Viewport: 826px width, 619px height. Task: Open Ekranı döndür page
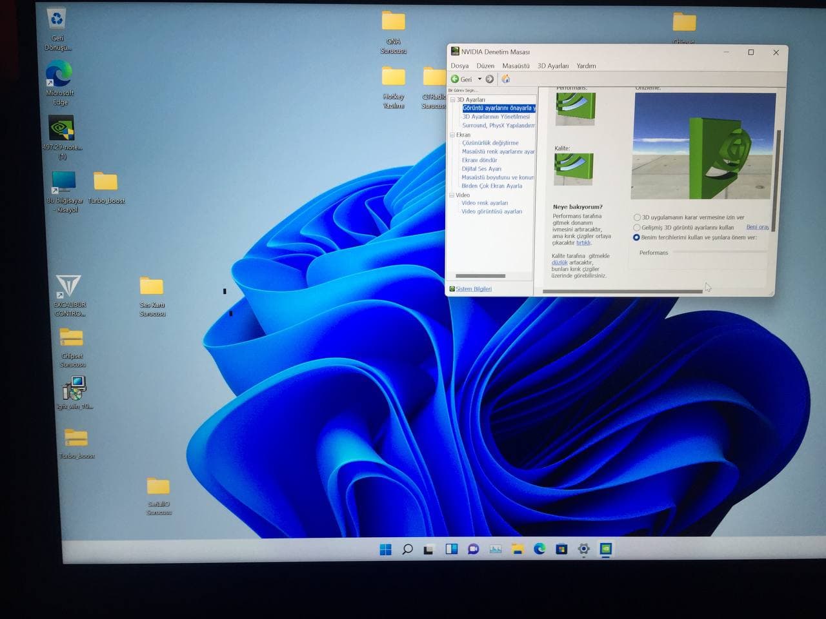[x=479, y=160]
